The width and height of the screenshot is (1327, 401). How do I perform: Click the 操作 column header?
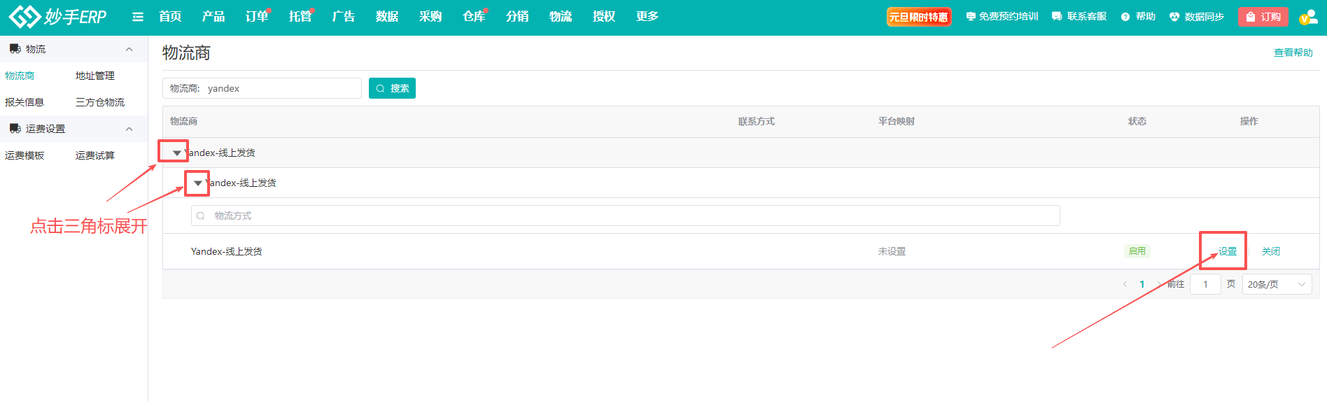pyautogui.click(x=1249, y=121)
